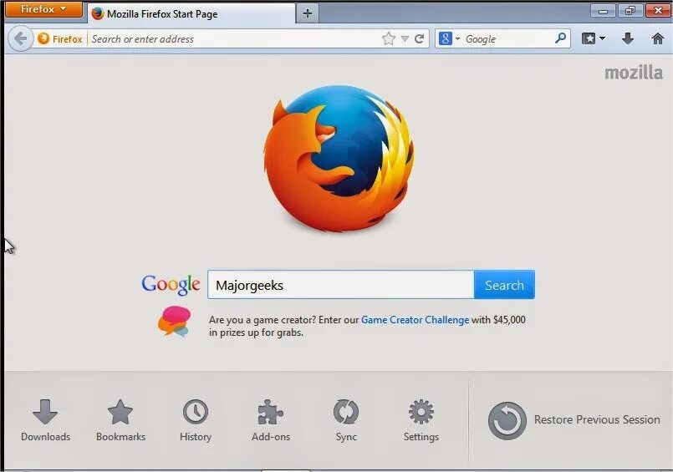This screenshot has width=673, height=472.
Task: Click the large Firefox logo
Action: coord(339,159)
